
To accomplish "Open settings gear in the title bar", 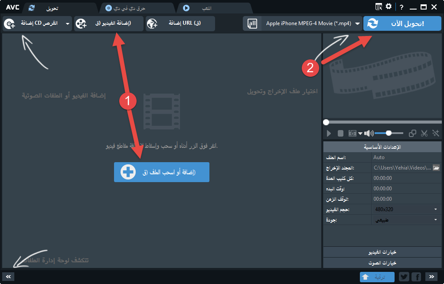I will pyautogui.click(x=389, y=7).
